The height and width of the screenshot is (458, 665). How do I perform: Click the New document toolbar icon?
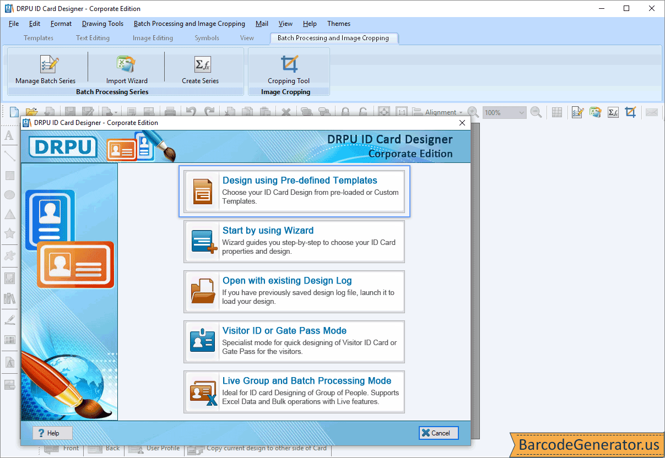coord(14,112)
